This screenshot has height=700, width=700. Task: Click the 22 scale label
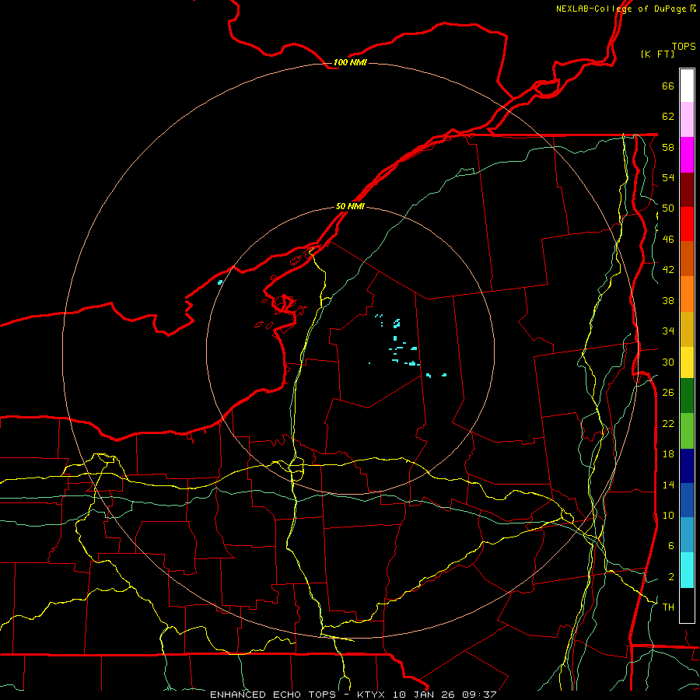668,423
